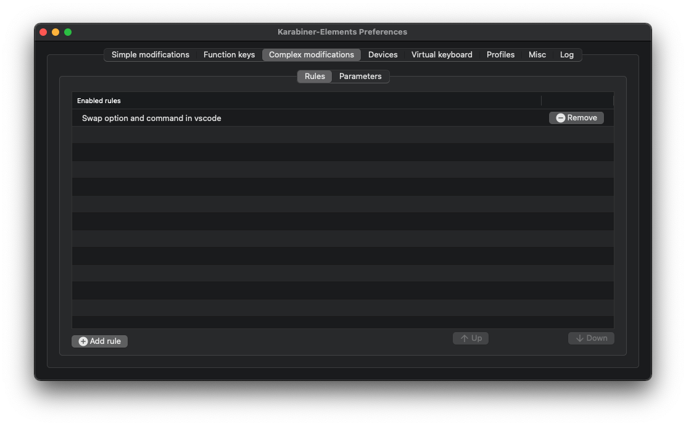Move the rule Down
Viewport: 686px width, 426px height.
(x=591, y=338)
